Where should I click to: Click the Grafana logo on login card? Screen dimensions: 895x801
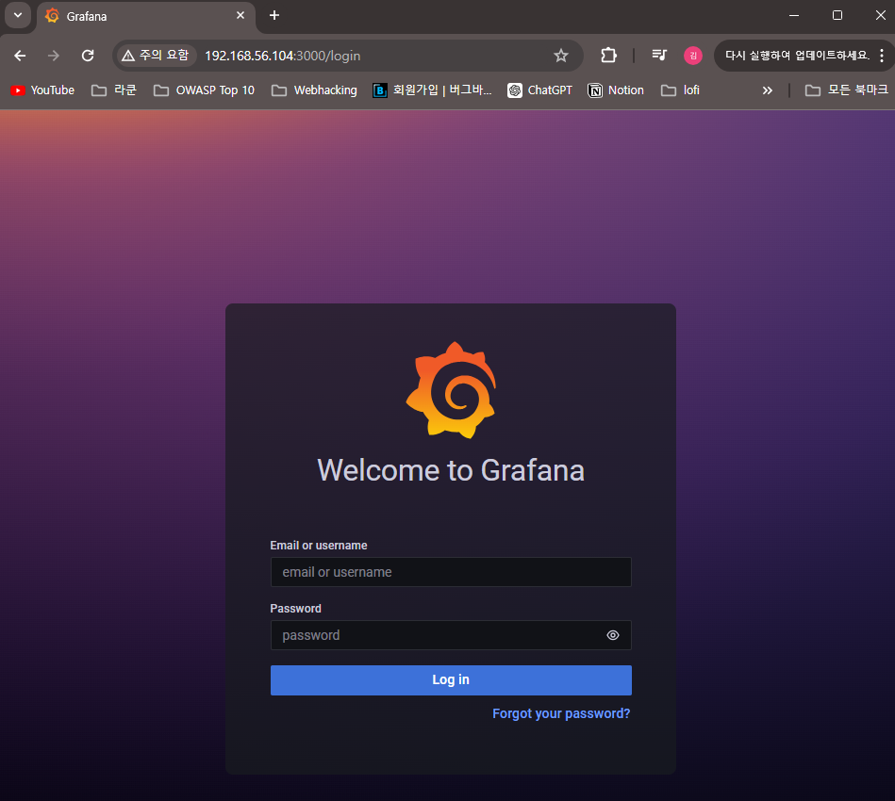(x=451, y=390)
